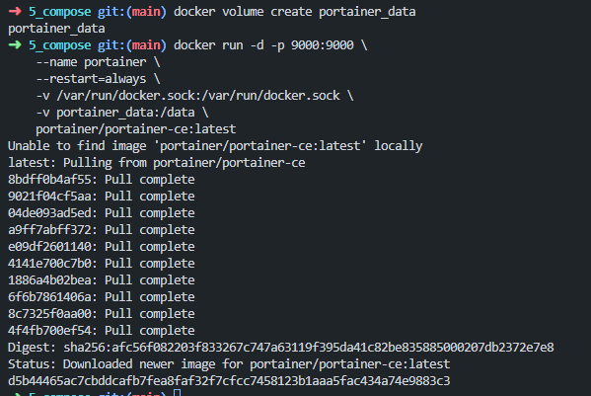Click 'latest: Pulling from portainer/portainer-ce' line
Viewport: 591px width, 396px height.
point(157,163)
